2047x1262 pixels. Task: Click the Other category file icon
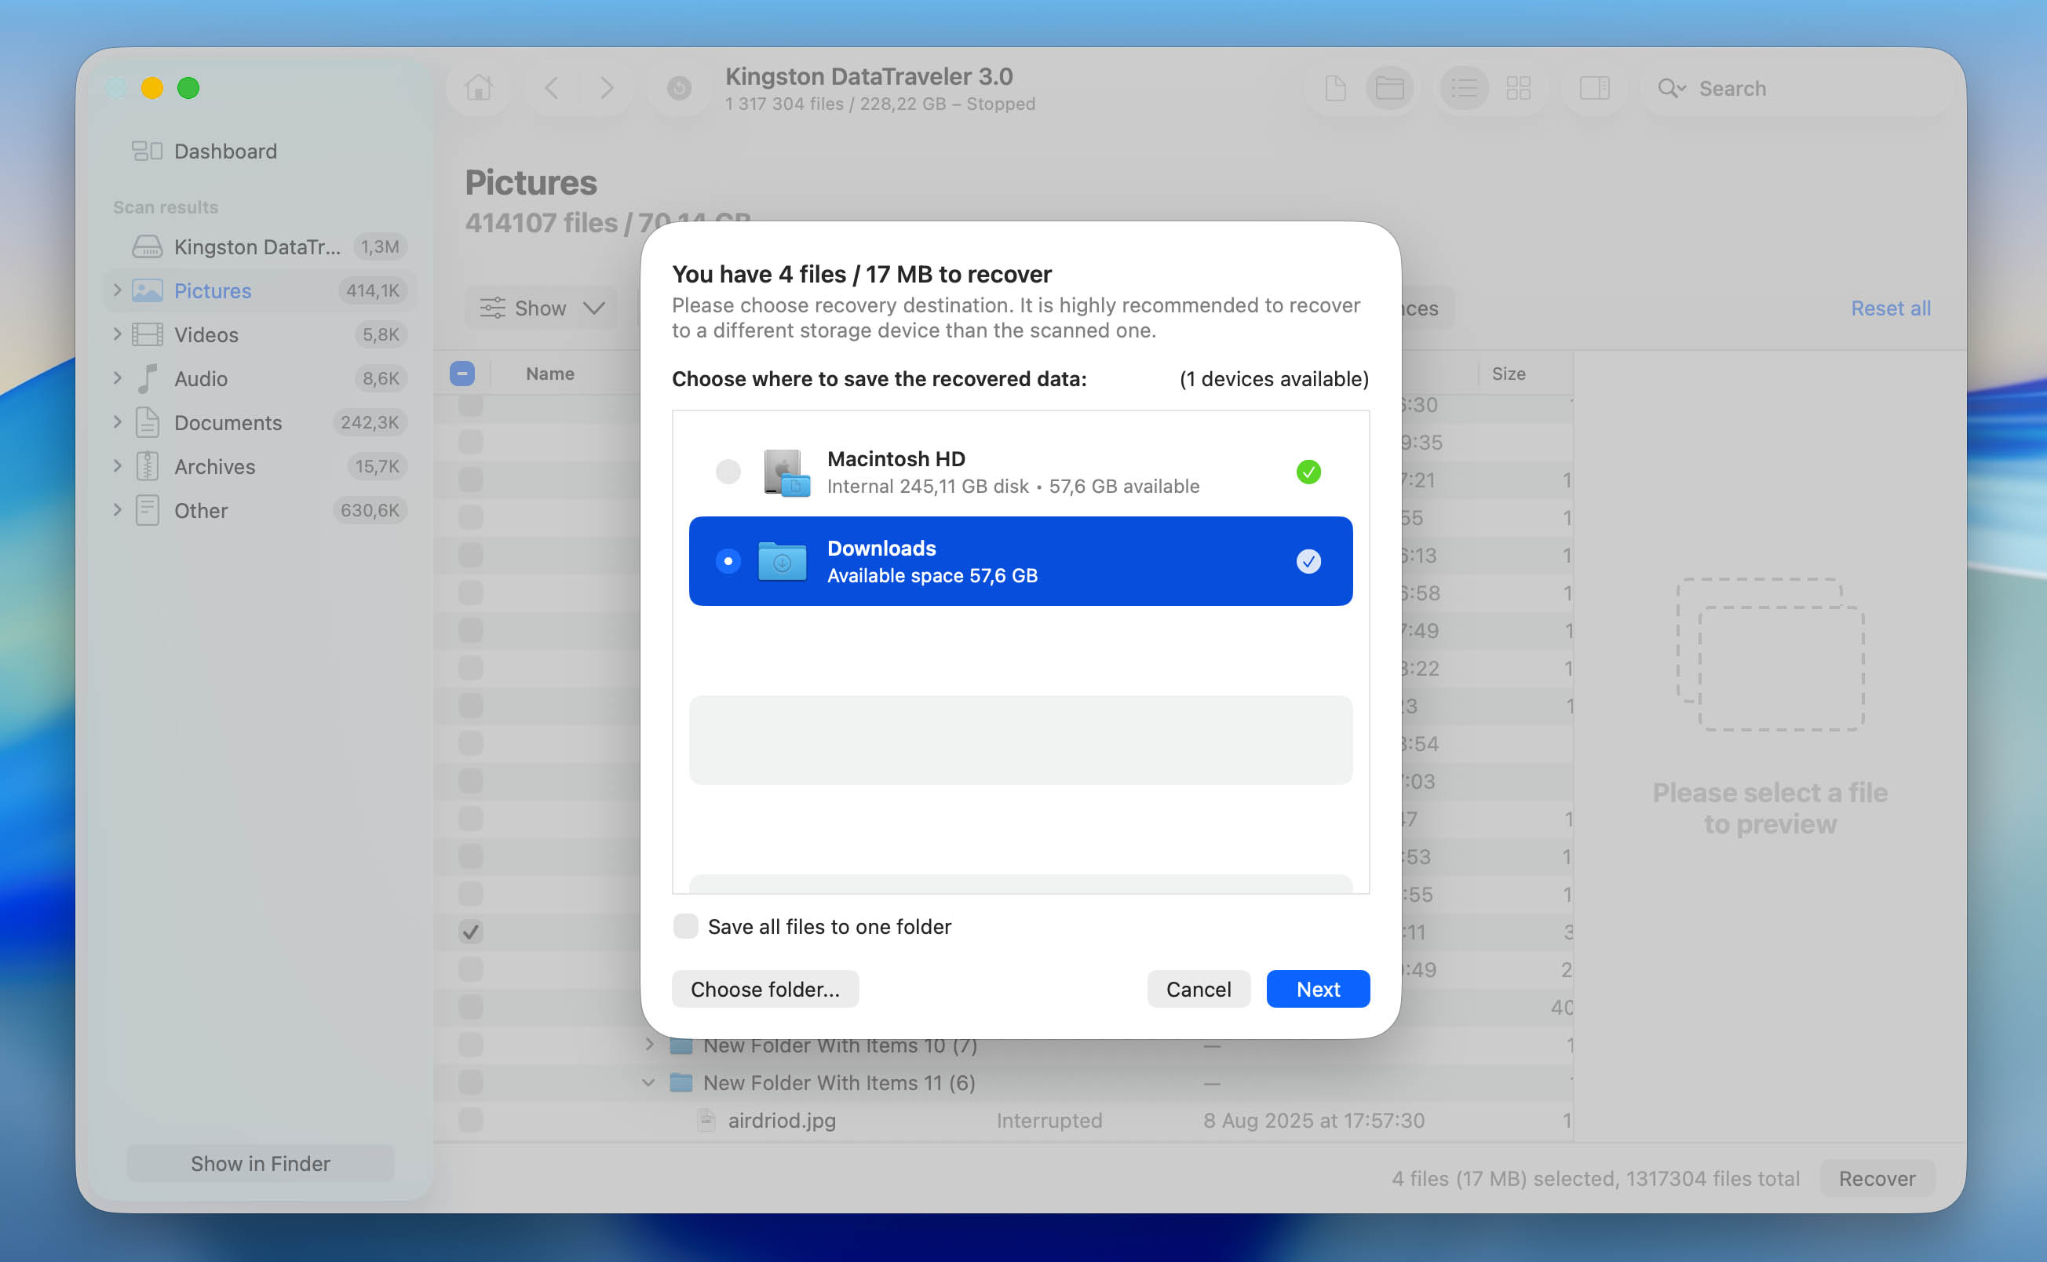click(x=148, y=511)
